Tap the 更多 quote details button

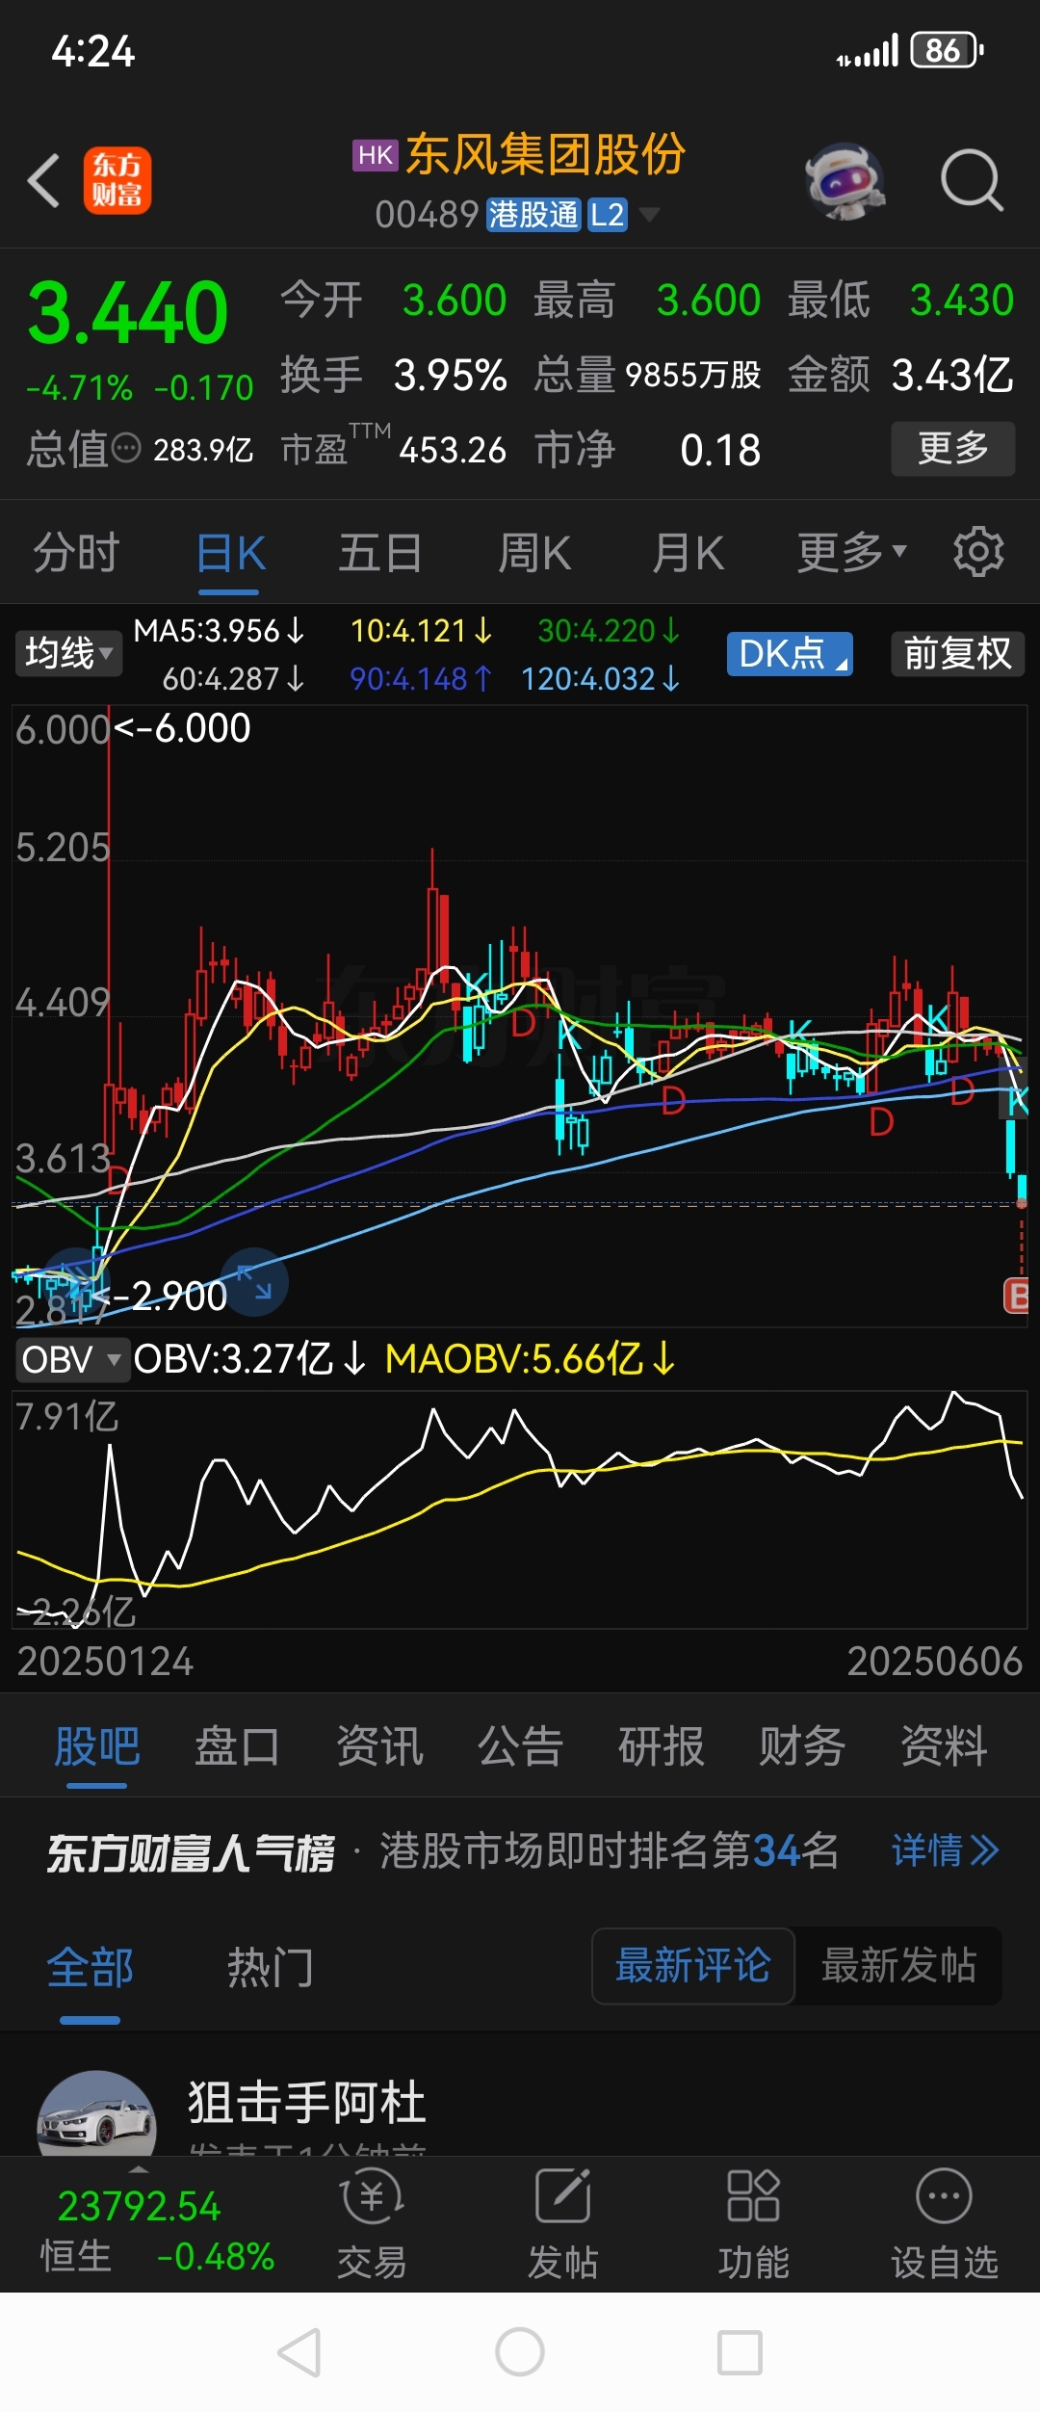(953, 448)
